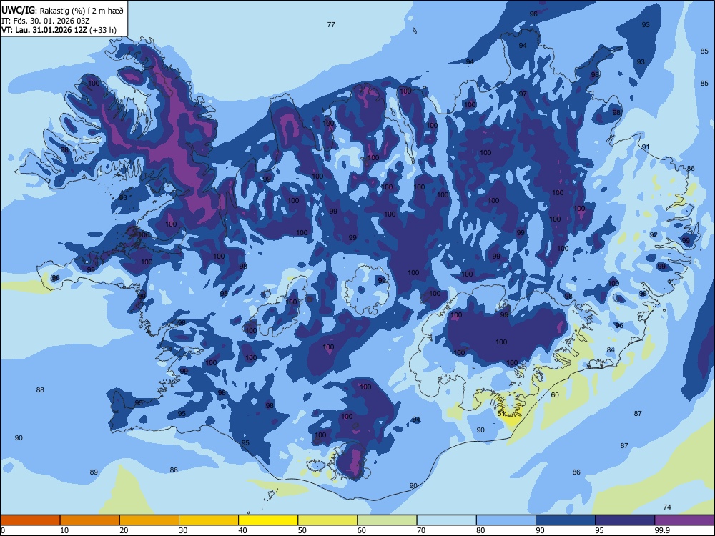This screenshot has width=715, height=536.
Task: Select the medium blue 90–95 legend swatch
Action: (x=566, y=520)
